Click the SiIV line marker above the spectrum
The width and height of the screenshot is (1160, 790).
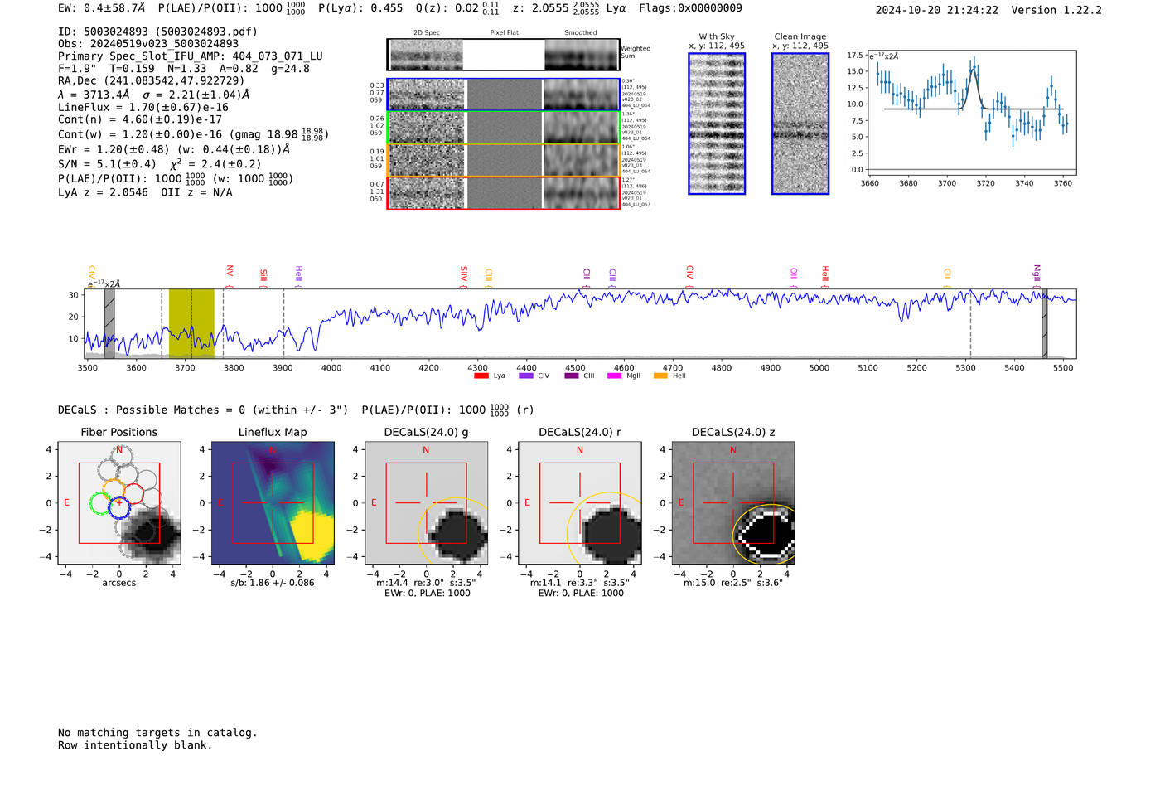tap(463, 274)
